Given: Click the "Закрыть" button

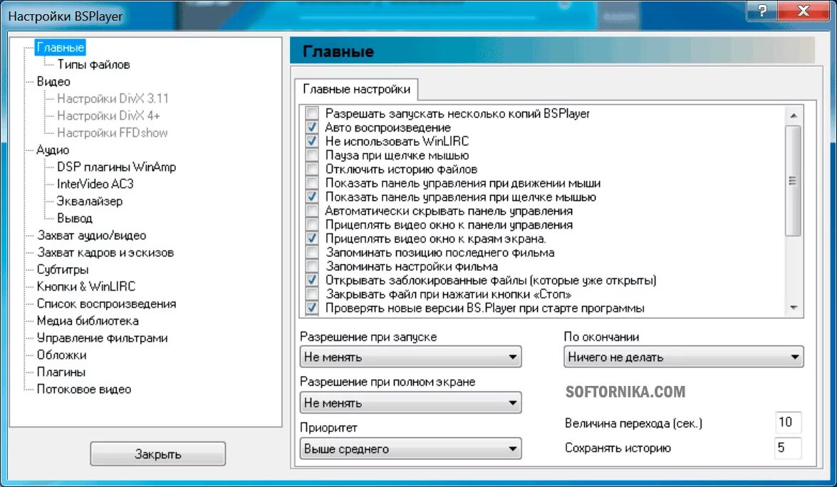Looking at the screenshot, I should pos(157,454).
